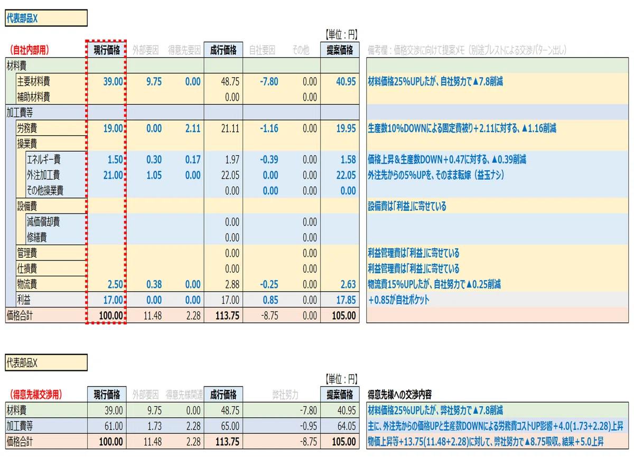Select the 自社要因 column header

tap(262, 50)
